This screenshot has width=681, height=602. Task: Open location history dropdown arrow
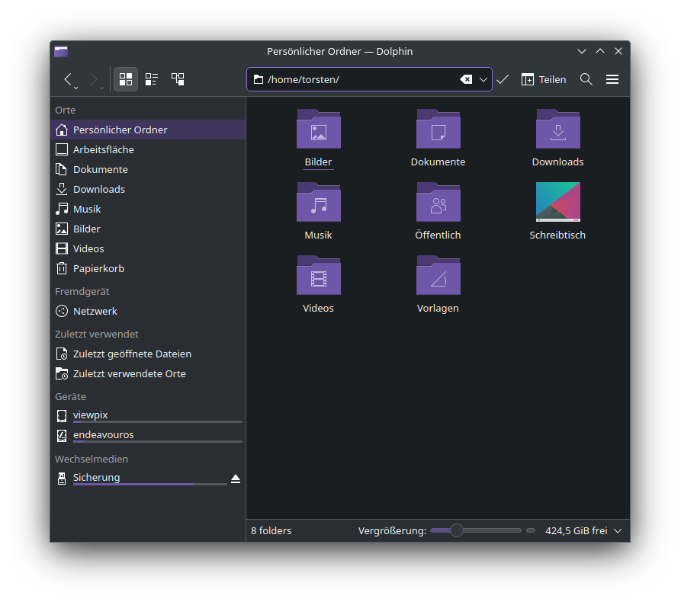483,80
